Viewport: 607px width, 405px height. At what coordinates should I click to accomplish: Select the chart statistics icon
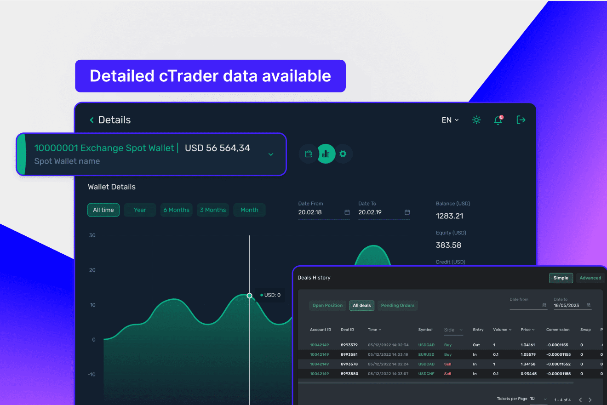tap(326, 154)
